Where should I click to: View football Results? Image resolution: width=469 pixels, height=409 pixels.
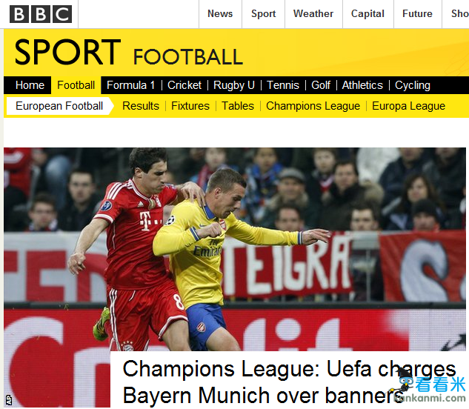pos(141,106)
